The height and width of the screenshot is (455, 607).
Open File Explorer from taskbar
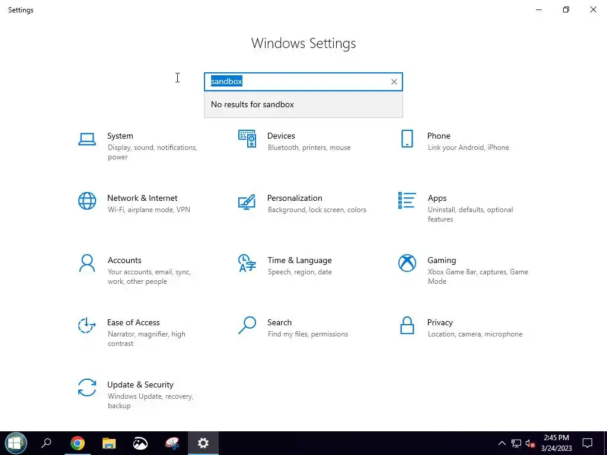(109, 443)
